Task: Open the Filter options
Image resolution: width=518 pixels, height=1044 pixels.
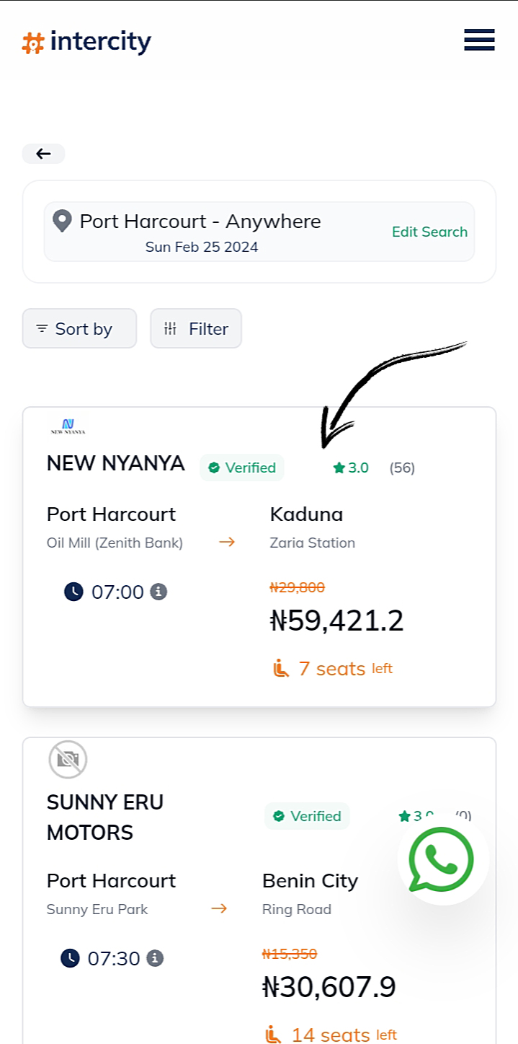Action: tap(196, 329)
